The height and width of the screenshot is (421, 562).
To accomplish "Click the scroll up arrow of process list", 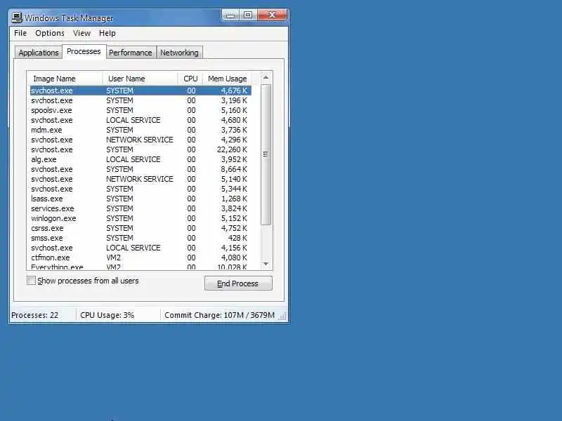I will (266, 78).
